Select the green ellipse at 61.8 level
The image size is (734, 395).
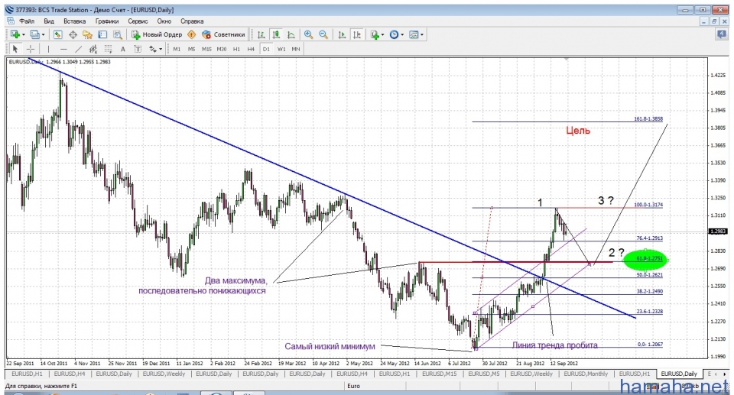click(x=645, y=260)
